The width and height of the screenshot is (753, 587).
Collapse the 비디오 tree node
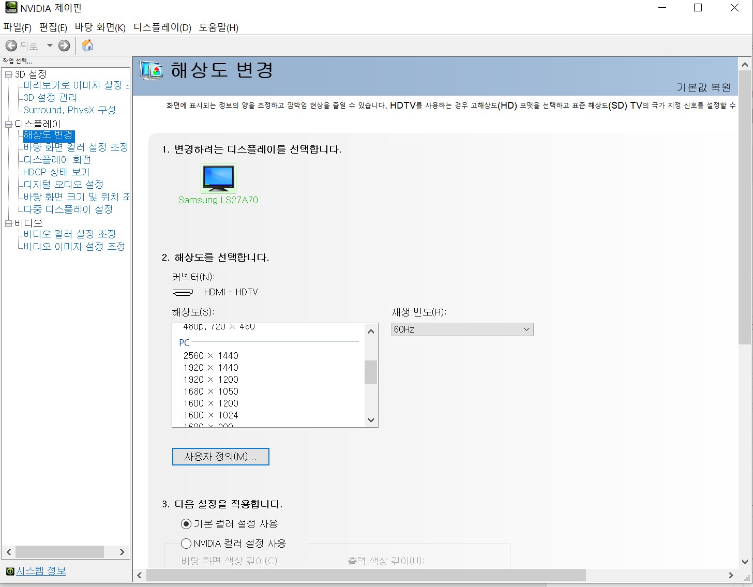pos(8,223)
